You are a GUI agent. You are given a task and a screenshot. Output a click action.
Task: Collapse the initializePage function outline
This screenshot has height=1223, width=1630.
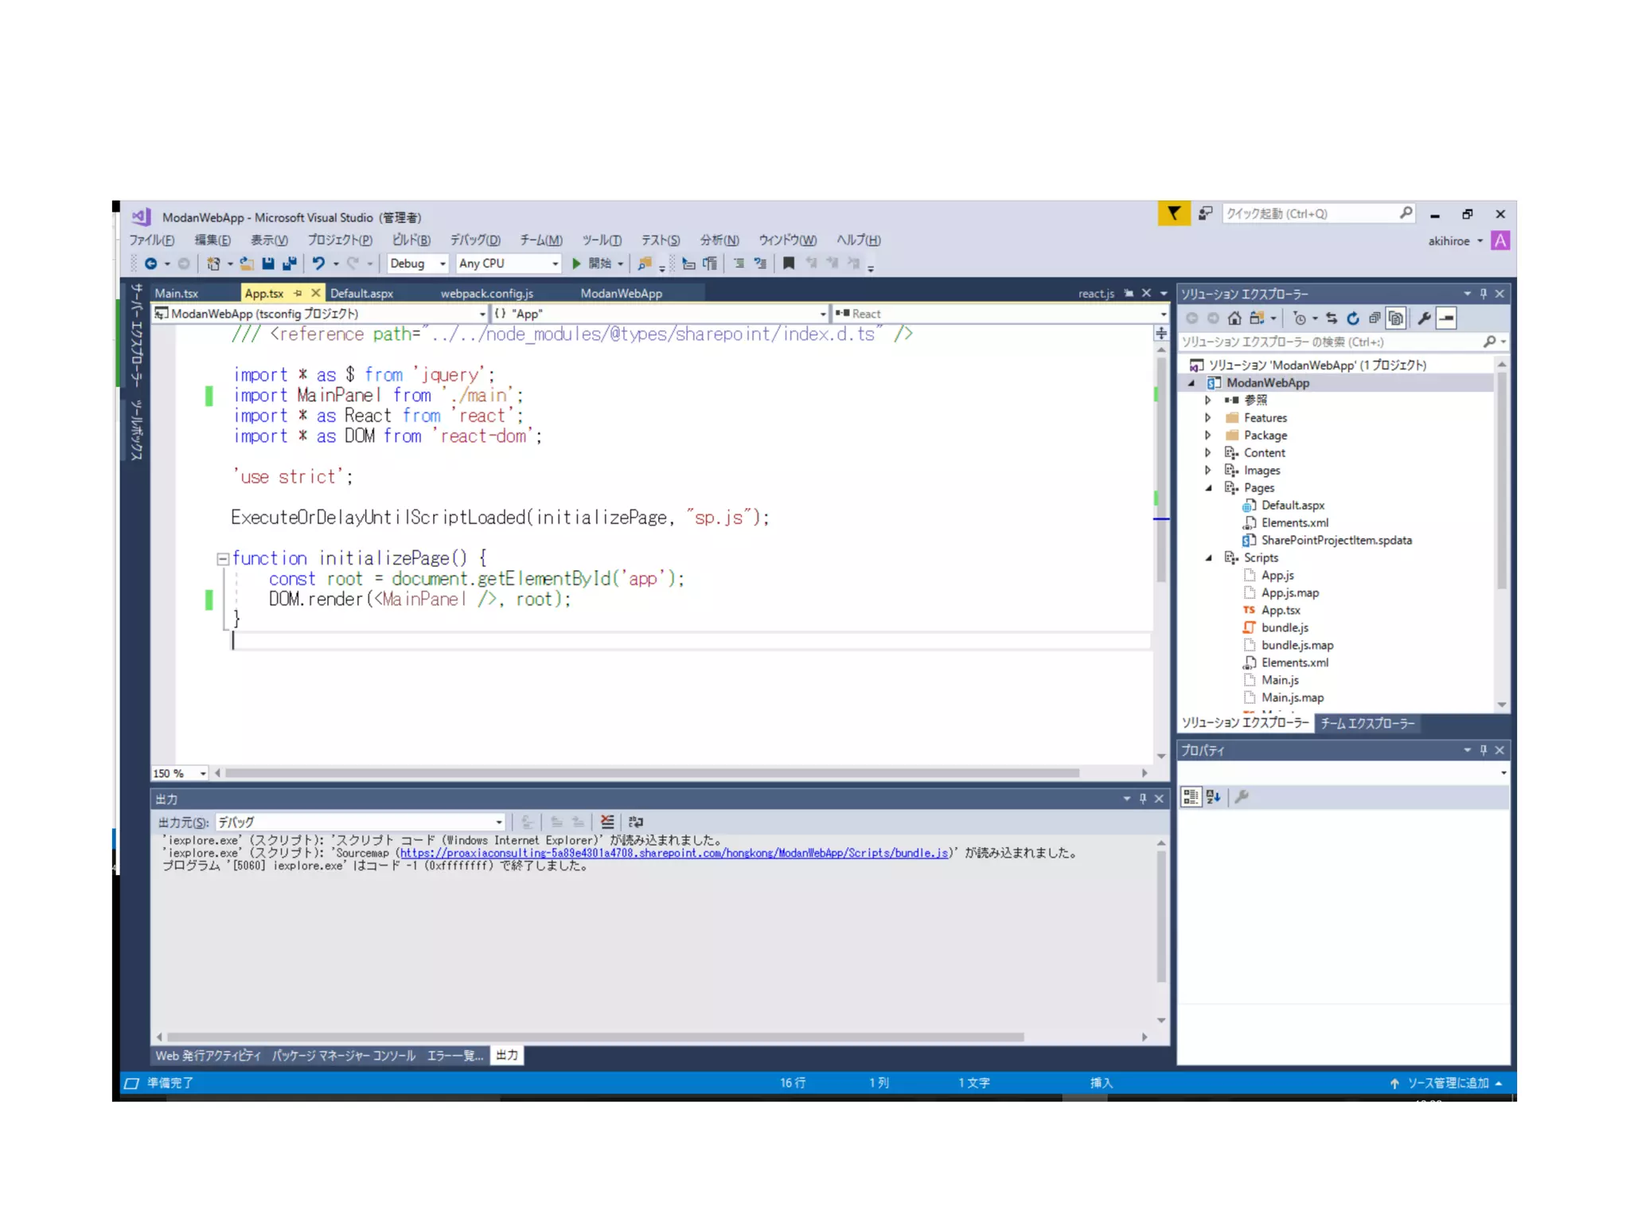223,559
